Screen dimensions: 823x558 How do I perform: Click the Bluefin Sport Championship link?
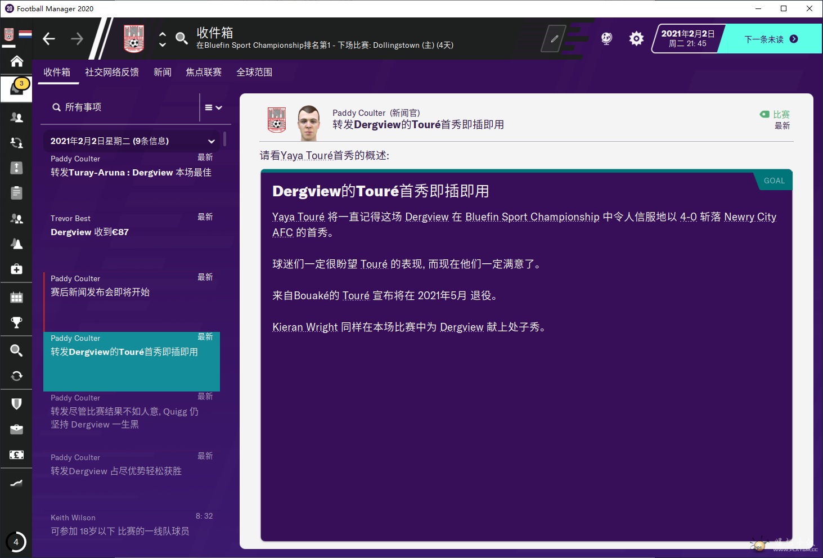(532, 217)
